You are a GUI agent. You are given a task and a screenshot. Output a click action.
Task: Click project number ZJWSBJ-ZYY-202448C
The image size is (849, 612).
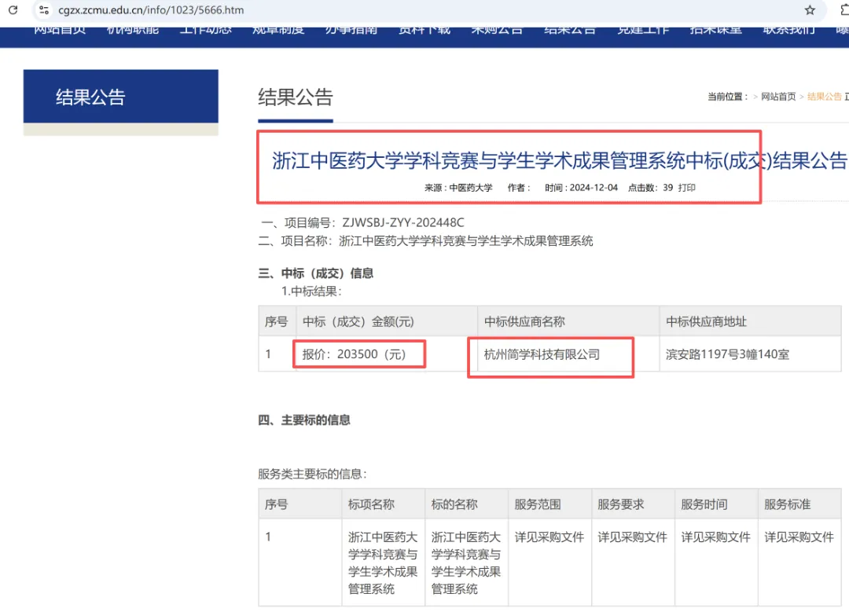[402, 222]
